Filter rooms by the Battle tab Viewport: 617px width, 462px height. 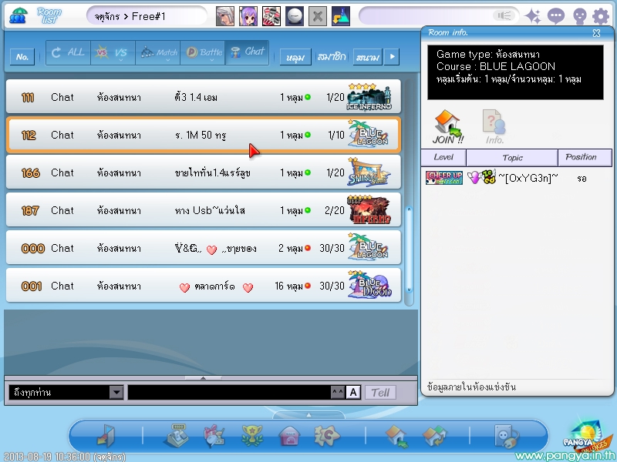pyautogui.click(x=203, y=52)
